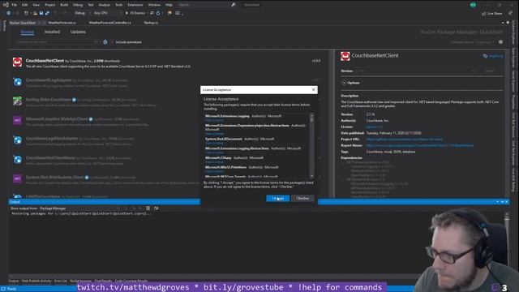The image size is (519, 292).
Task: Switch to the Error List tab
Action: 61,281
